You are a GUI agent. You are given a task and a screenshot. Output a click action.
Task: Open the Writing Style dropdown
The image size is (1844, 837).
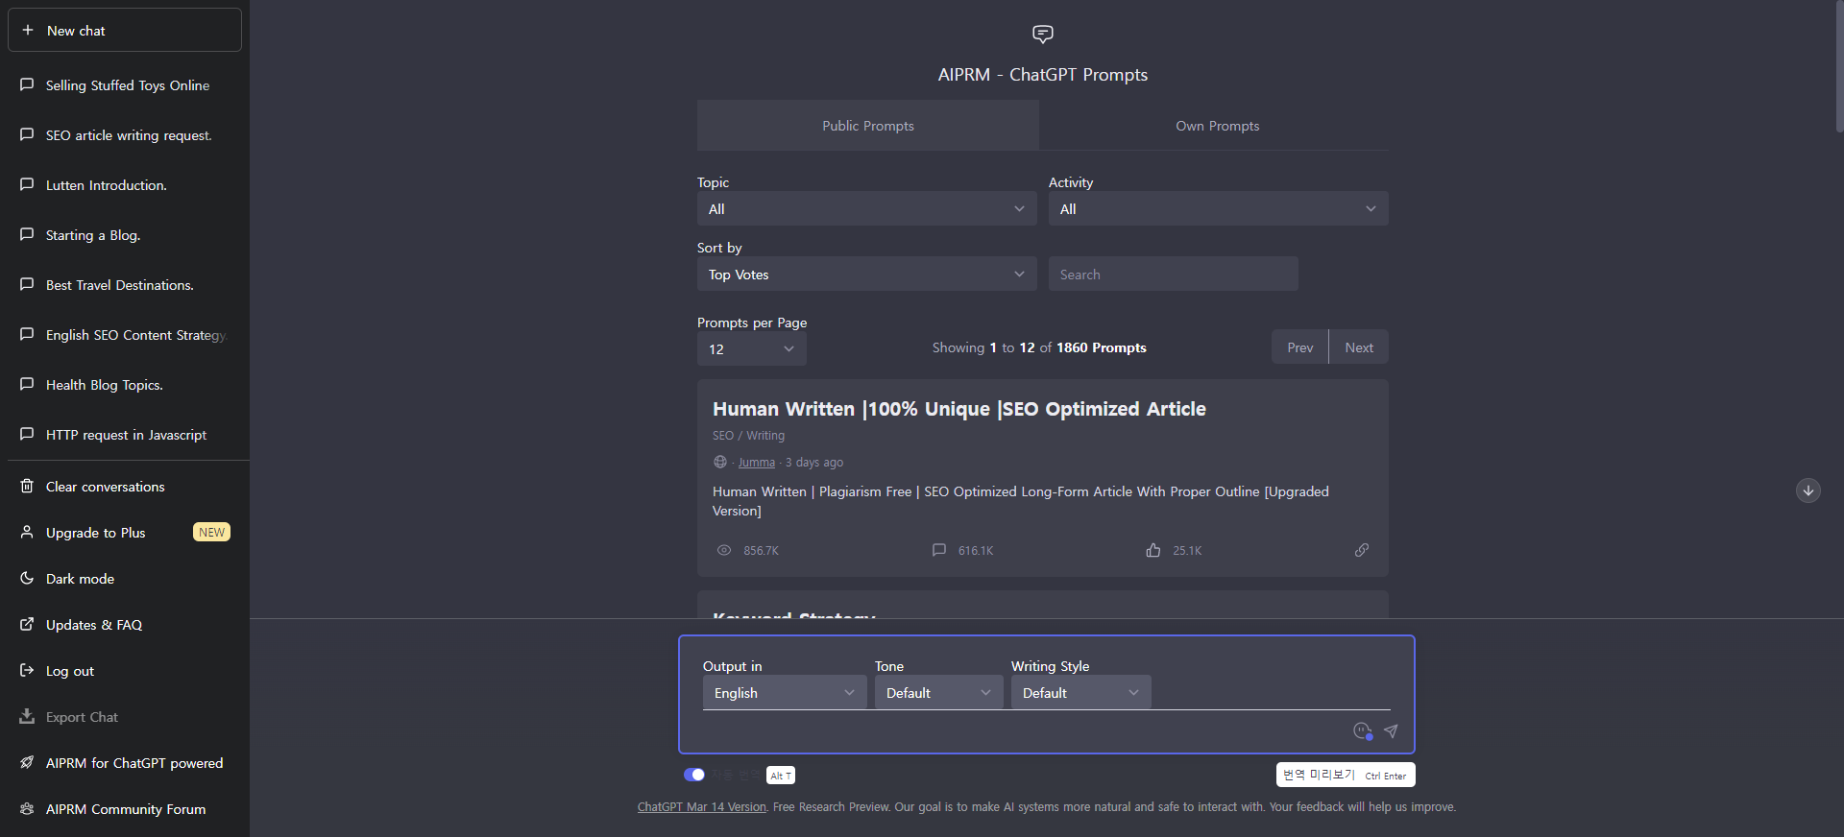click(x=1080, y=692)
